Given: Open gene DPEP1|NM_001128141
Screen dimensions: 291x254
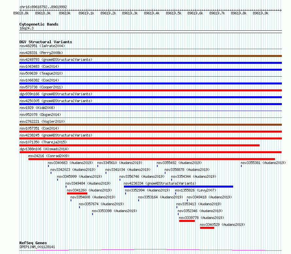Looking at the screenshot, I should 37,247.
